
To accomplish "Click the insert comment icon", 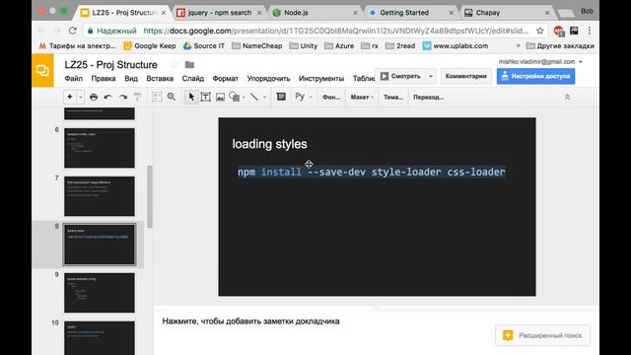I will point(281,97).
